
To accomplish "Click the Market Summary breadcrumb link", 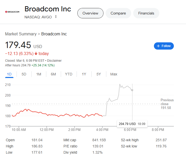I will tap(21, 34).
